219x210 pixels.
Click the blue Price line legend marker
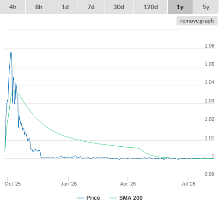coord(80,198)
